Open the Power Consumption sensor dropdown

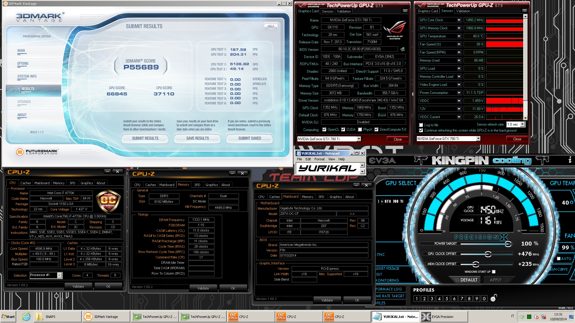point(459,93)
